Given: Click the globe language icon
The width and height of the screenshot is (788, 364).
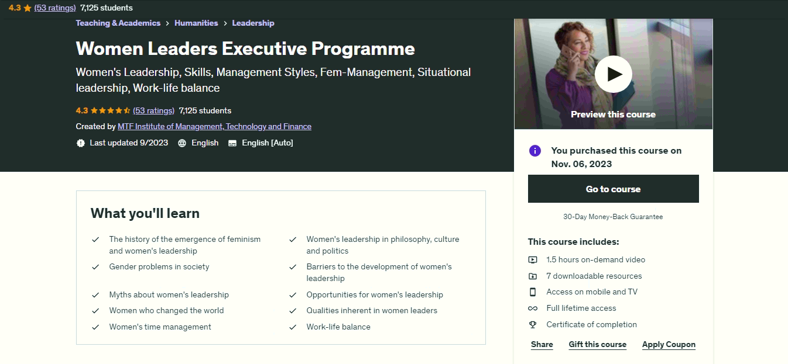Looking at the screenshot, I should pos(182,143).
